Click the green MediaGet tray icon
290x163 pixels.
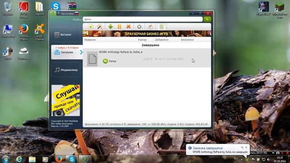pos(247,159)
